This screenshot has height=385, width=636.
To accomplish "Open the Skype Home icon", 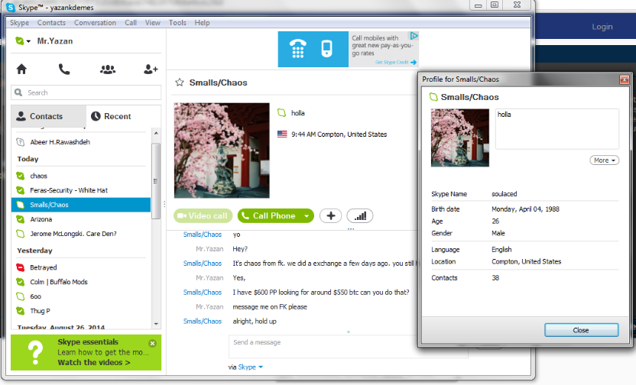I will tap(21, 70).
